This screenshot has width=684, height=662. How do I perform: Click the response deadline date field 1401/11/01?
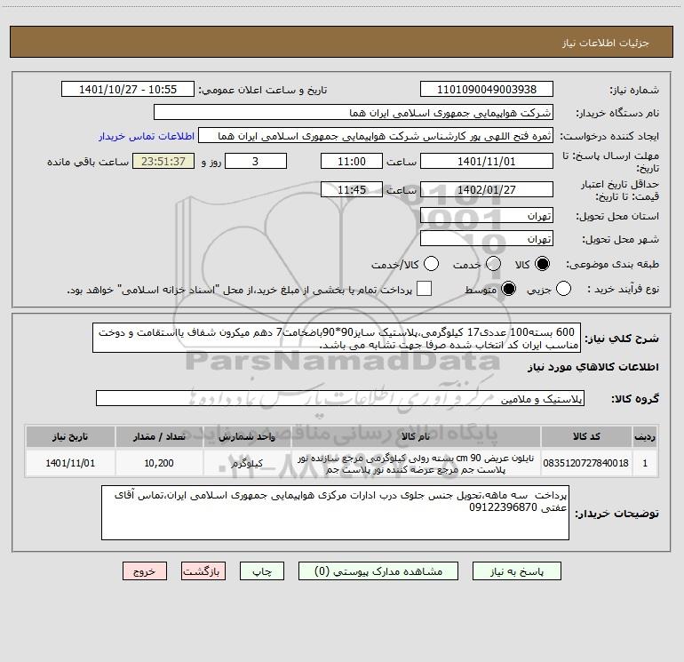(487, 162)
